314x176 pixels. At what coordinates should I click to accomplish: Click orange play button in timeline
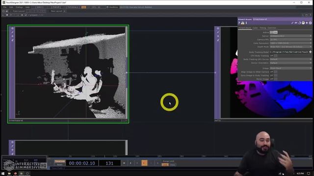point(144,163)
